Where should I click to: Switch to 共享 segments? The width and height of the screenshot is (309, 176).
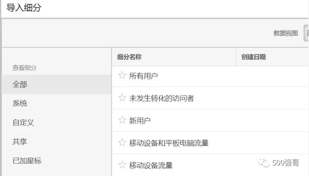tap(20, 141)
